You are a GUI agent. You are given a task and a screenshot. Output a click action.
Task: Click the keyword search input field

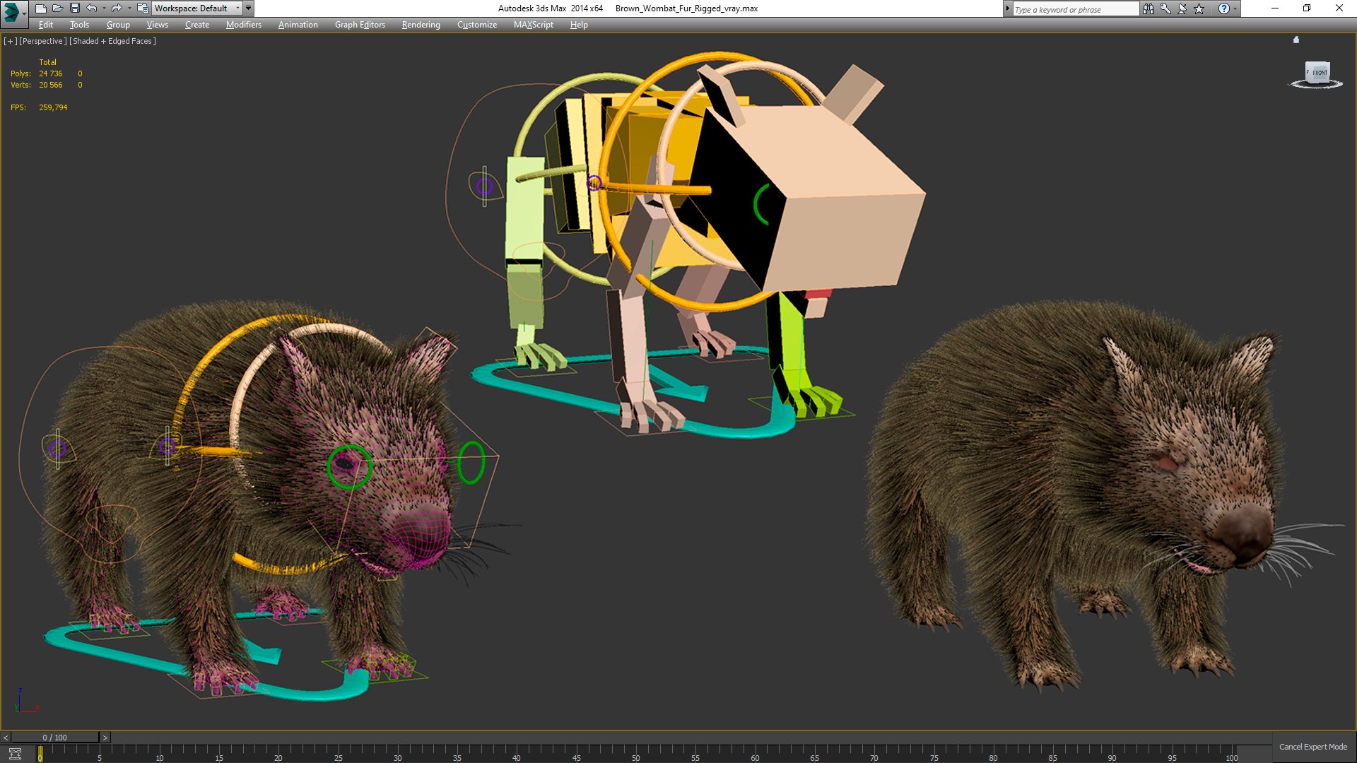point(1076,9)
